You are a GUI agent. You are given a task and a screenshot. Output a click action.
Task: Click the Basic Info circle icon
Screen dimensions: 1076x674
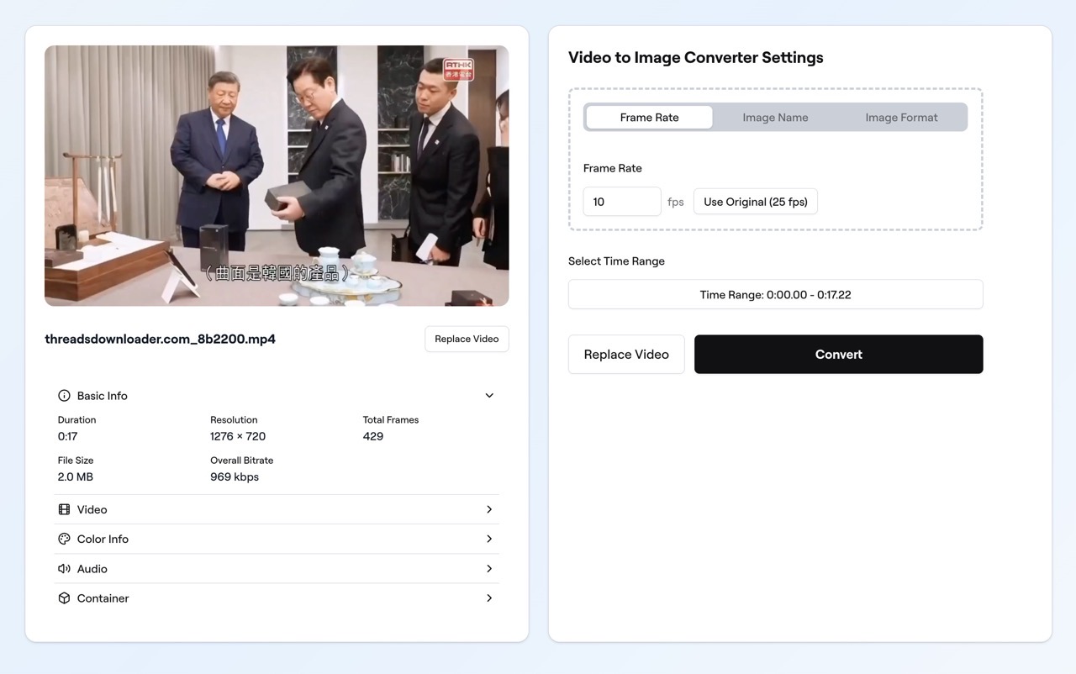64,396
